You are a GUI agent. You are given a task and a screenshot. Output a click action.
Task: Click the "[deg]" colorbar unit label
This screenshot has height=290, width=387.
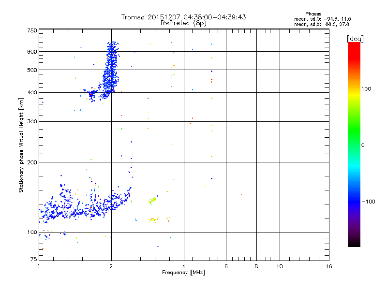click(355, 39)
